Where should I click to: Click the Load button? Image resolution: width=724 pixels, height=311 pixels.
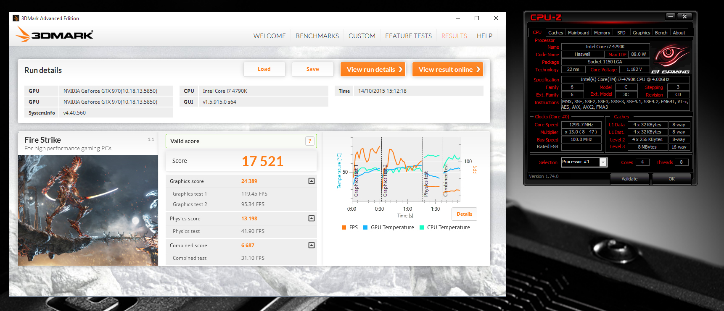(x=264, y=69)
